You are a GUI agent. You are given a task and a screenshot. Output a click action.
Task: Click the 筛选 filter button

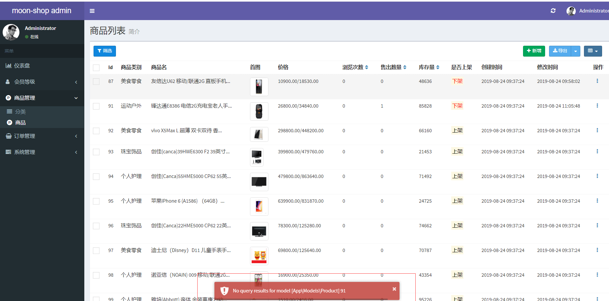[105, 51]
